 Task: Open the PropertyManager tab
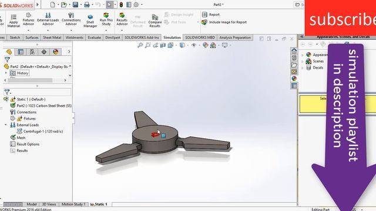21,52
